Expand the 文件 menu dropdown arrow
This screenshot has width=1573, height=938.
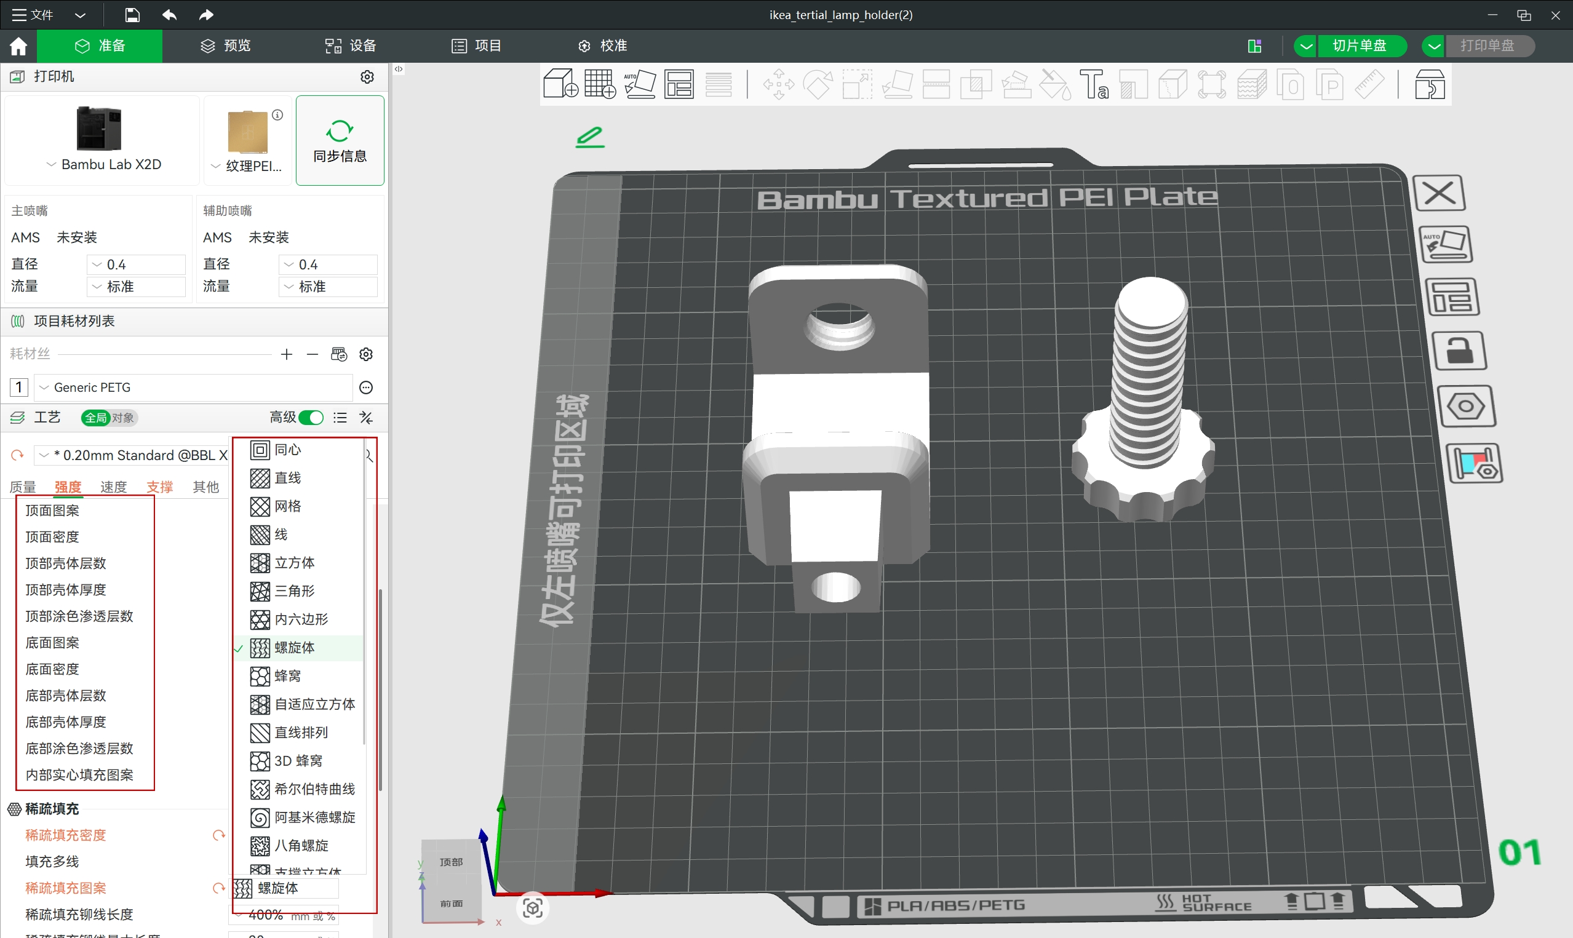click(79, 15)
